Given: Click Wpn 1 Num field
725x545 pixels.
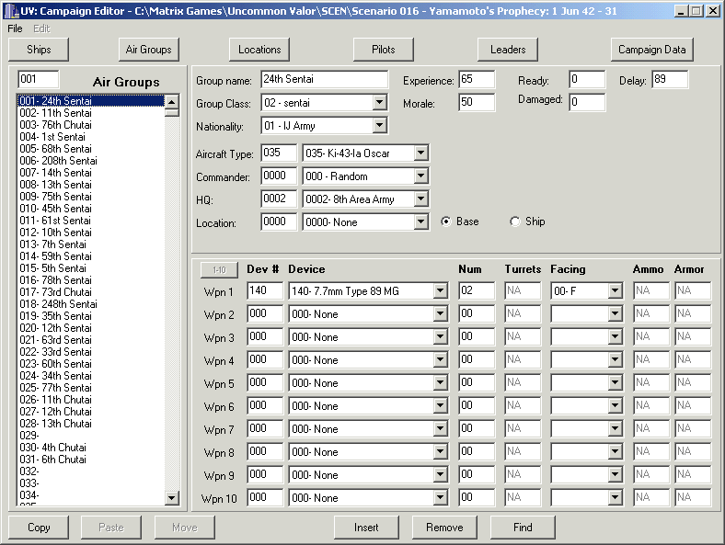Looking at the screenshot, I should (x=477, y=290).
